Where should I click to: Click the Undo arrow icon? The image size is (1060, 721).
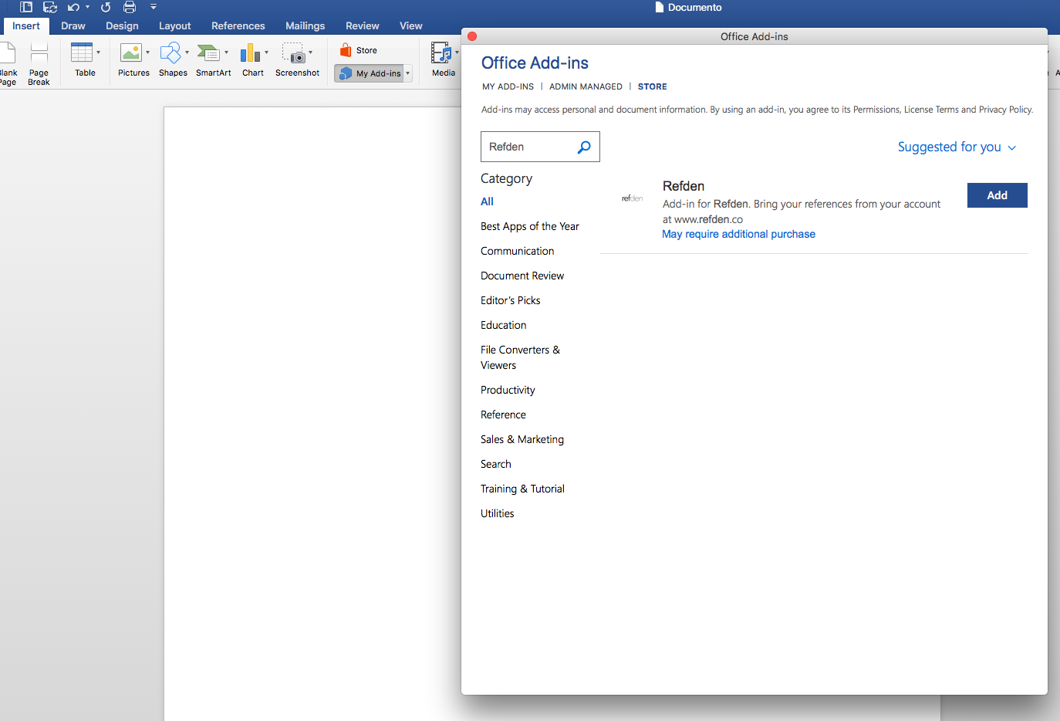(73, 7)
